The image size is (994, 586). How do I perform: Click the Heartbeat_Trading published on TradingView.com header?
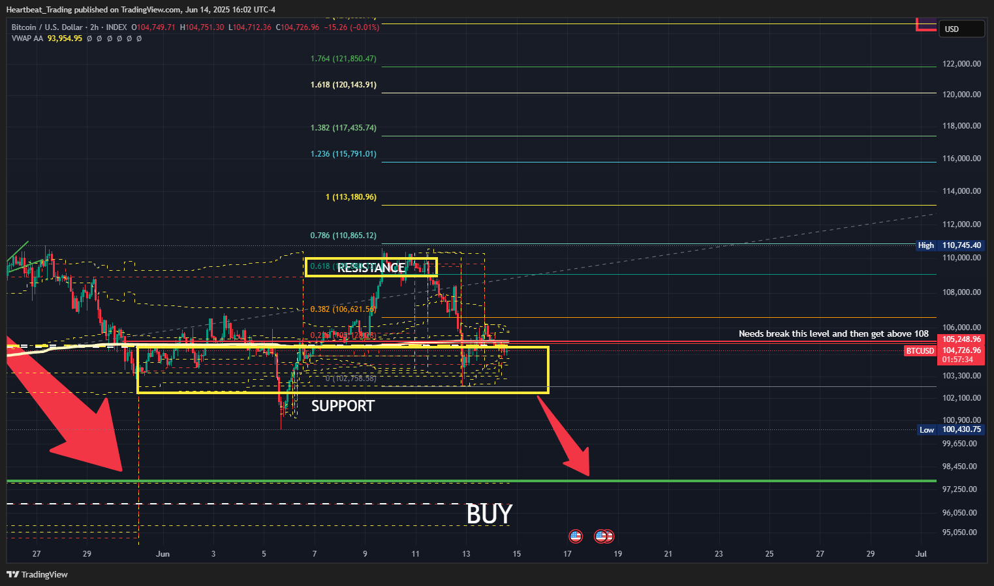click(141, 9)
